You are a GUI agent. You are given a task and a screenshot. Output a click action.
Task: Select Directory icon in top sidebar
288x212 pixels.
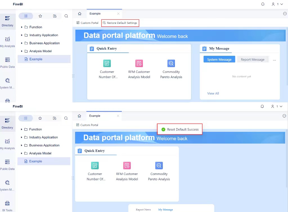pyautogui.click(x=8, y=22)
